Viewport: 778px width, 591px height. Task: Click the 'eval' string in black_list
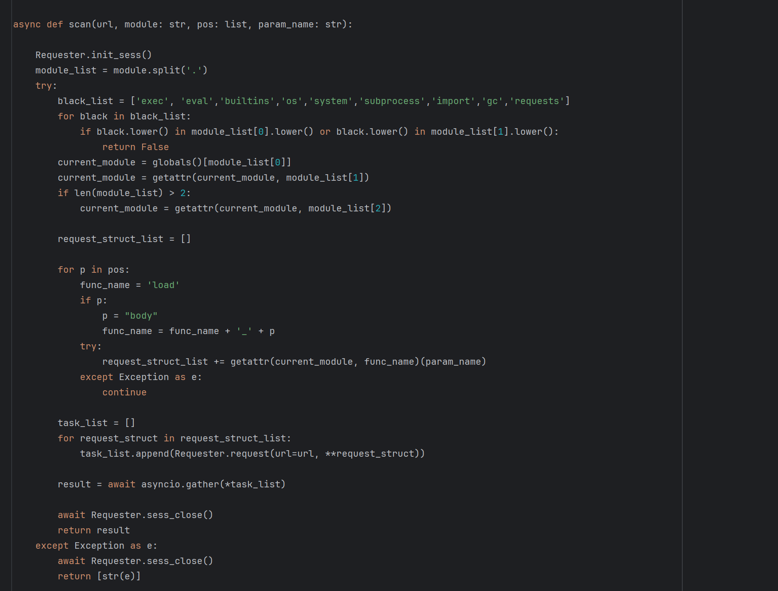(197, 101)
